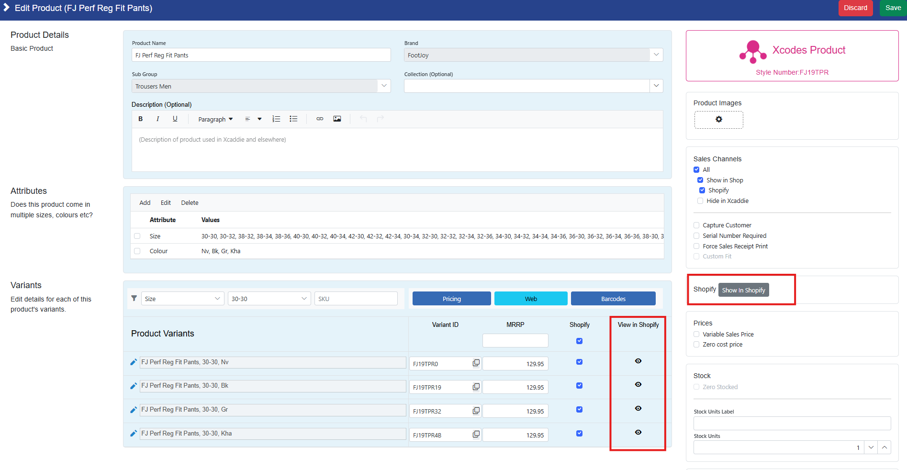Switch to the Barcodes tab
Screen dimensions: 907x470
(613, 299)
